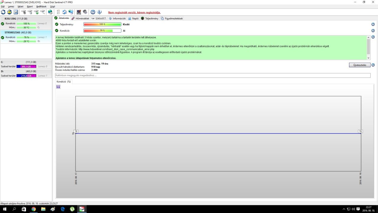Select the ST9500325AS disk in the sidebar
Image resolution: width=378 pixels, height=213 pixels.
[x=26, y=37]
